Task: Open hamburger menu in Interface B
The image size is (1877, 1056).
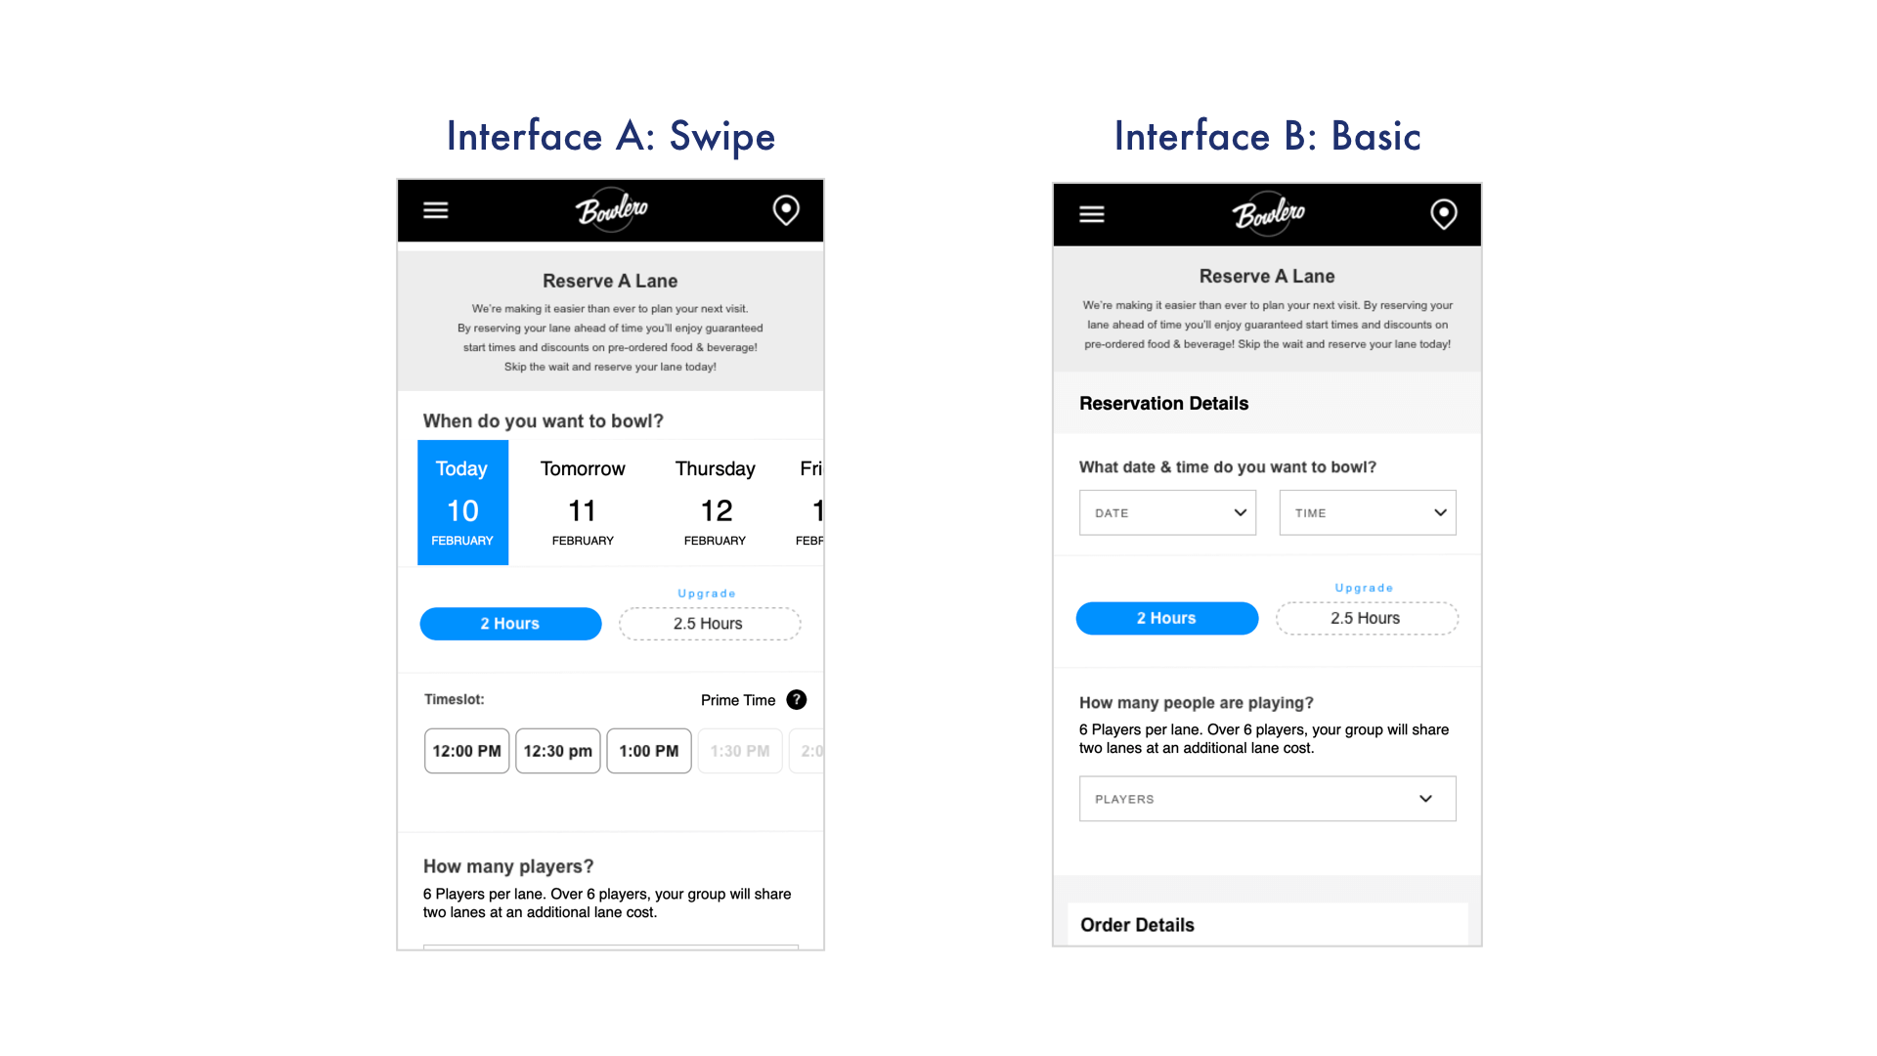Action: click(x=1091, y=214)
